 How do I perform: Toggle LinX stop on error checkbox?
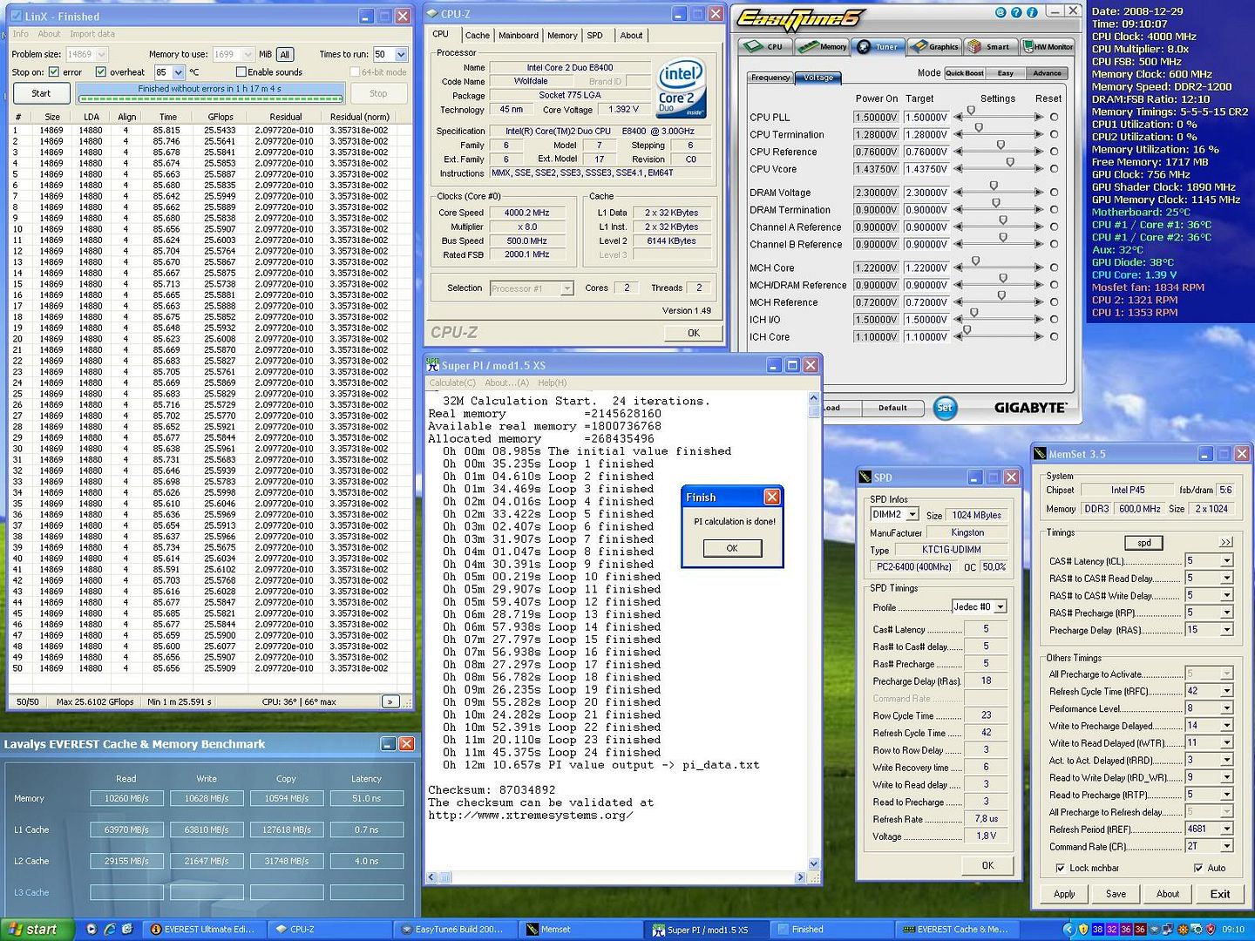point(54,71)
